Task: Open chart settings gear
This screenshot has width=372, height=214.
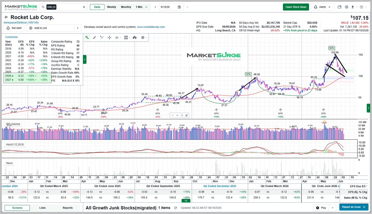Action: [143, 37]
